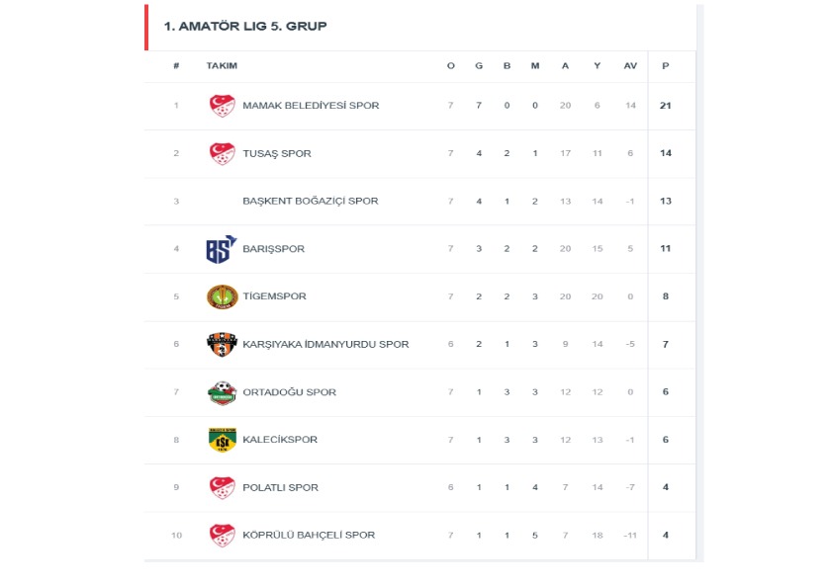Click the Köprülü Bahçeli Spor crest
Screen dimensions: 833x588
(222, 535)
